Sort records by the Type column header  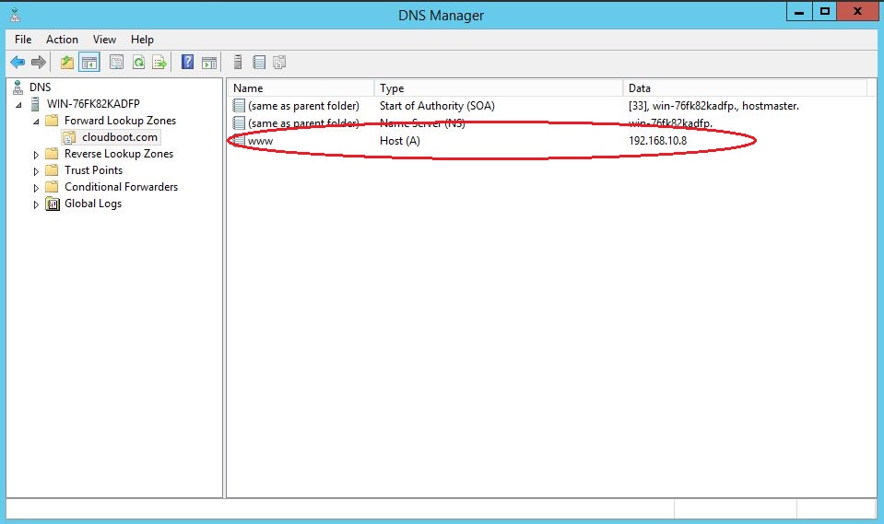(x=498, y=88)
